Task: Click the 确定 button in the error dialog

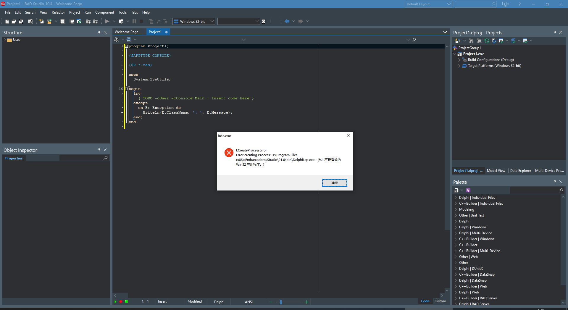Action: pyautogui.click(x=335, y=183)
